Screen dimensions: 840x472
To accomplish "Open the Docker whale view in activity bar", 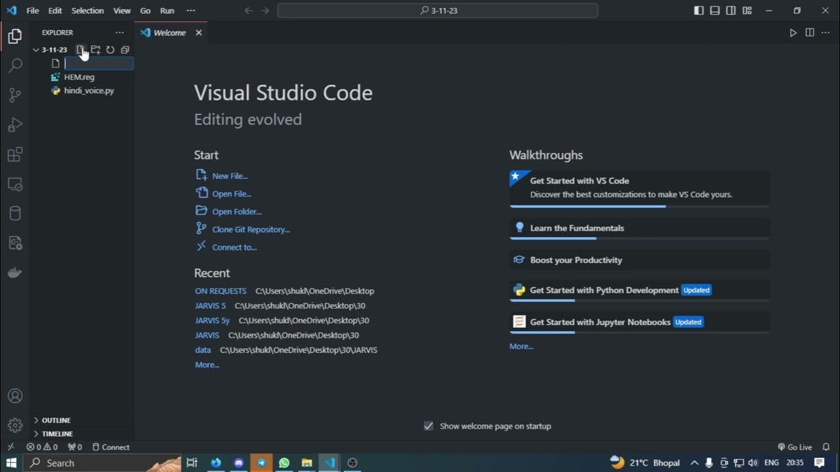I will click(x=14, y=273).
